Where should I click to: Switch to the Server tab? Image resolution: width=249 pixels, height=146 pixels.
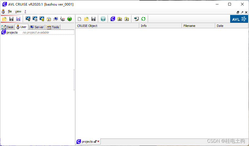(37, 27)
